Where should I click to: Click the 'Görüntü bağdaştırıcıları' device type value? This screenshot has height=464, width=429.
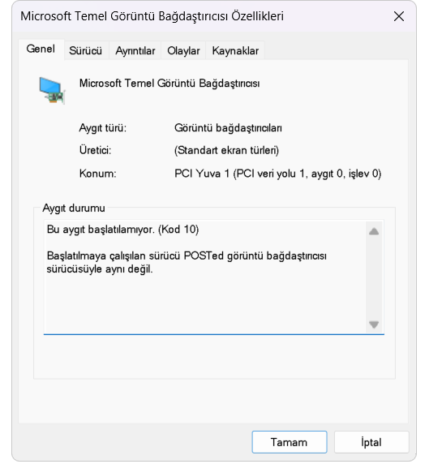point(228,128)
